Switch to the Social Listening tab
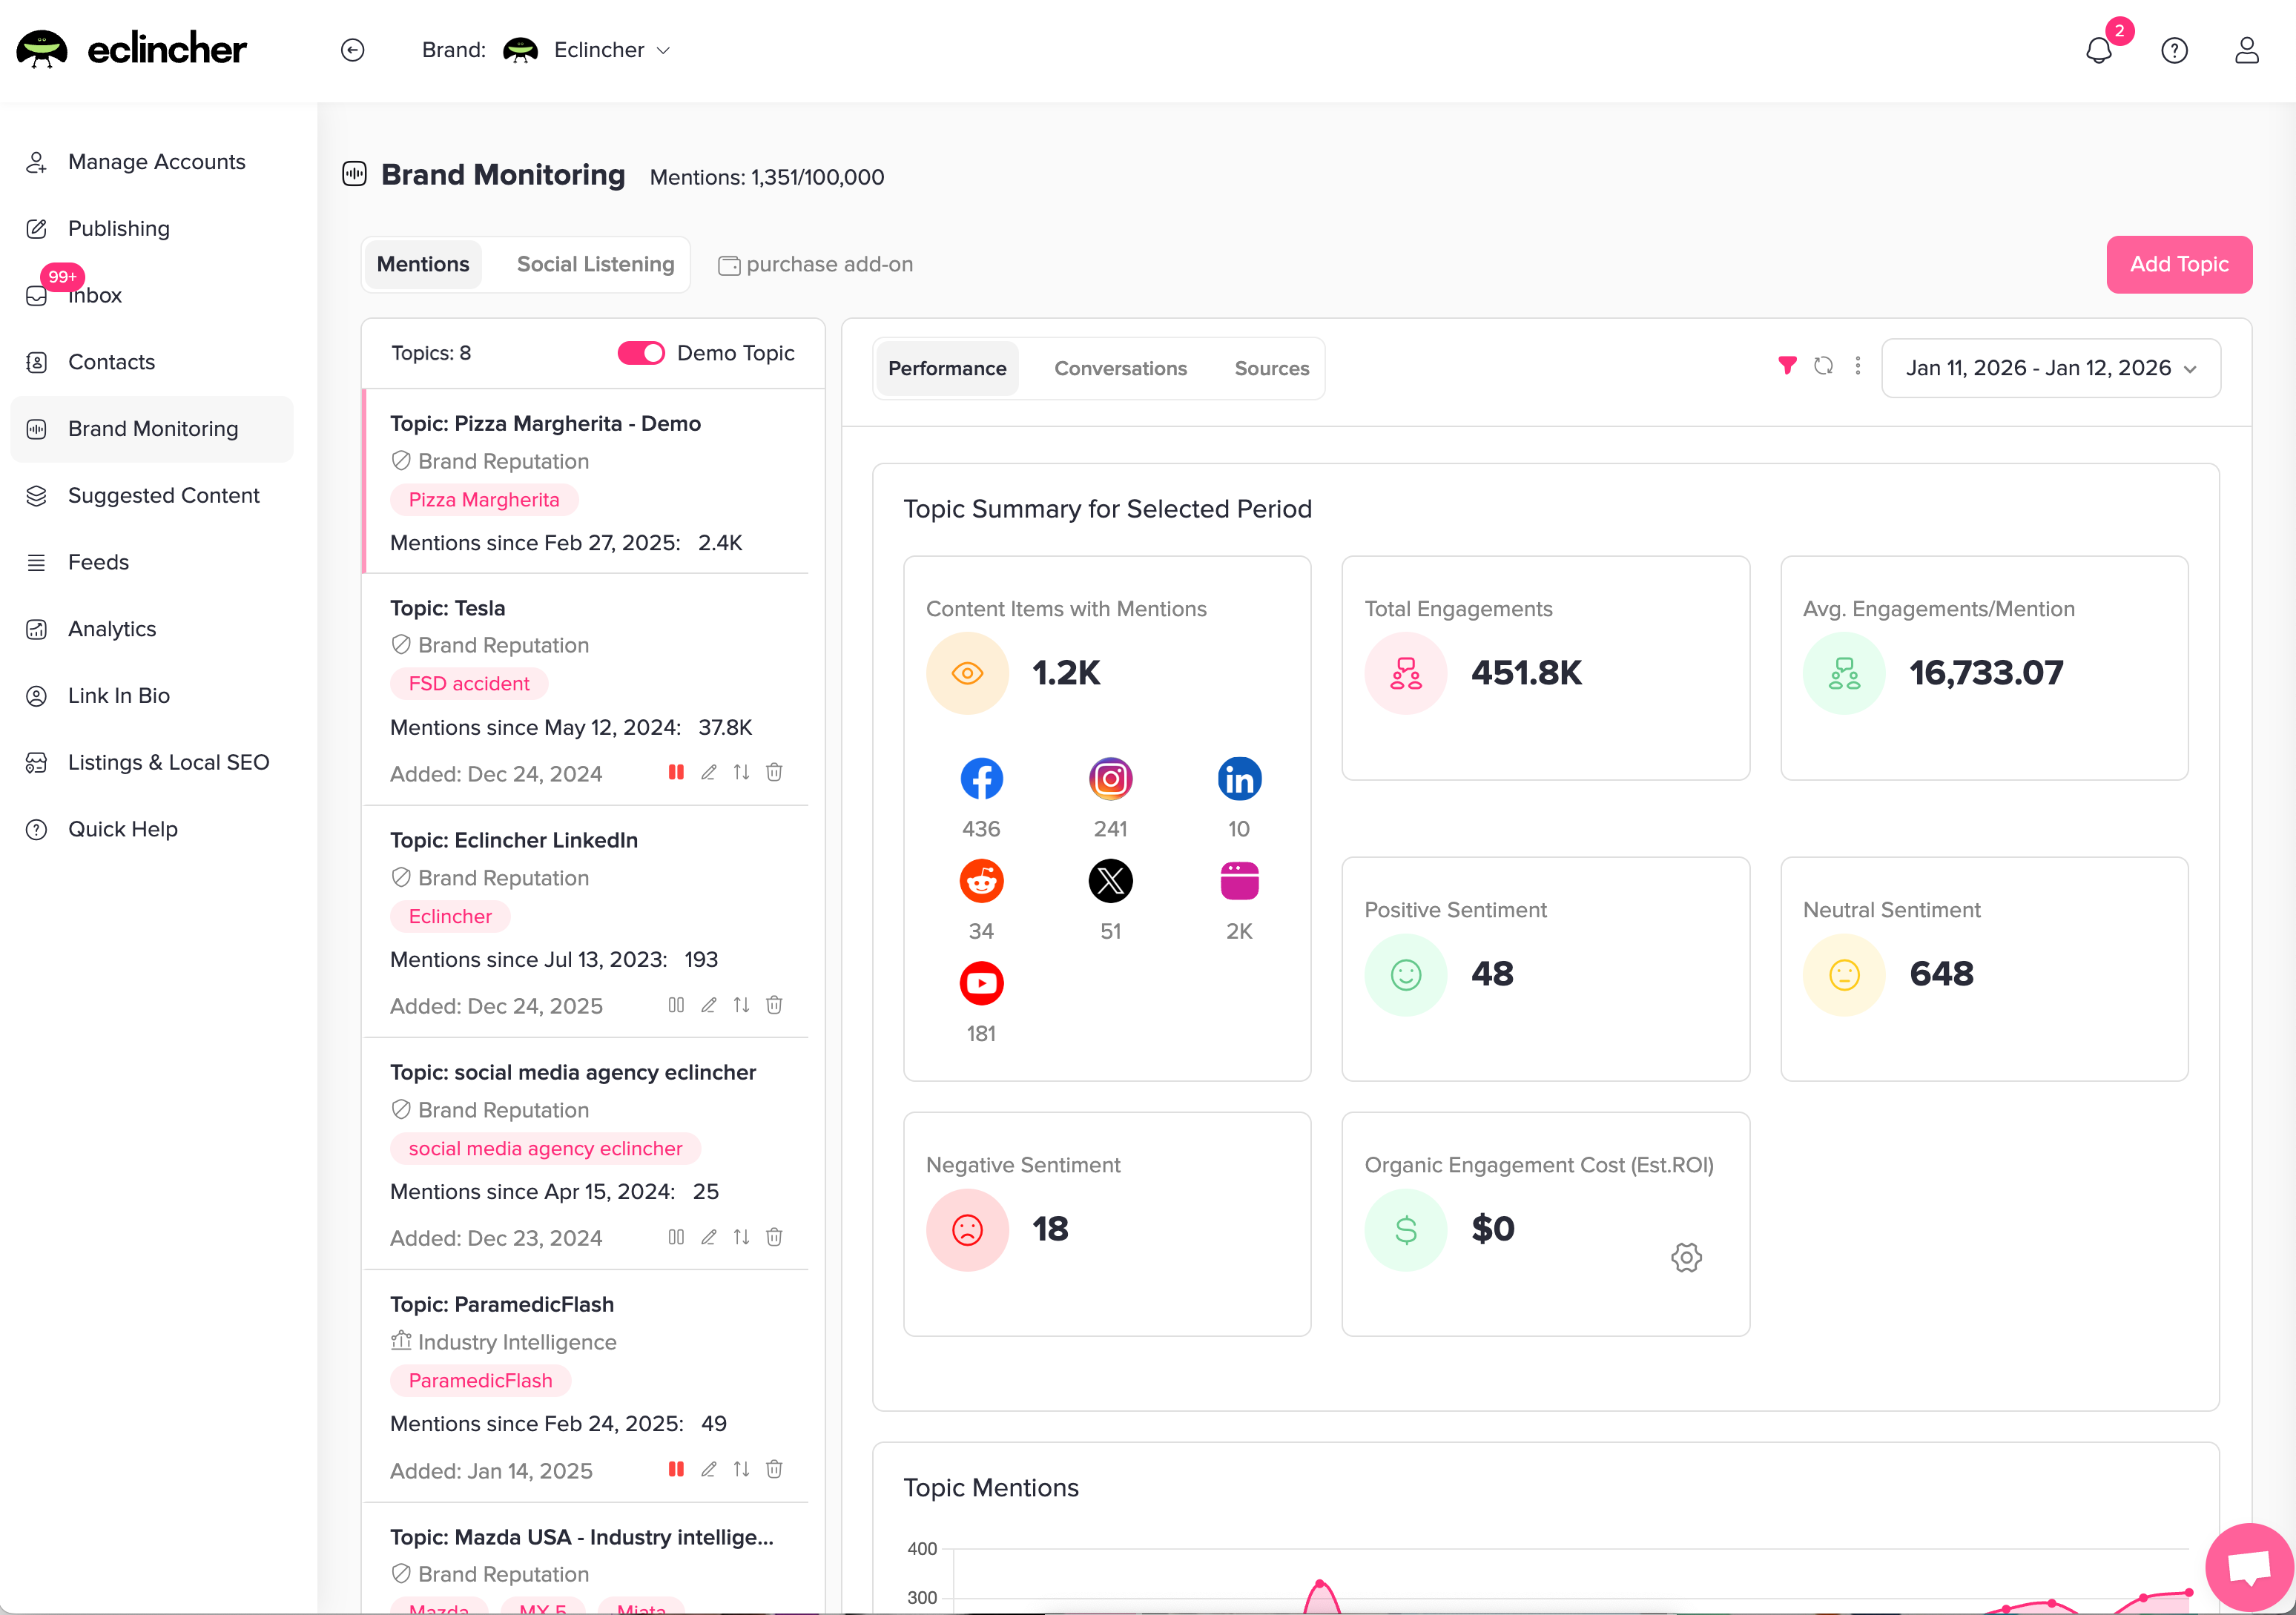The image size is (2296, 1615). coord(595,264)
